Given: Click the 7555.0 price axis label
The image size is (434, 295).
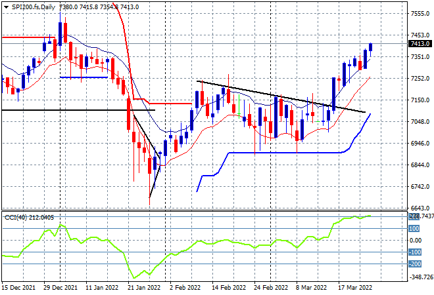Looking at the screenshot, I should pos(420,14).
